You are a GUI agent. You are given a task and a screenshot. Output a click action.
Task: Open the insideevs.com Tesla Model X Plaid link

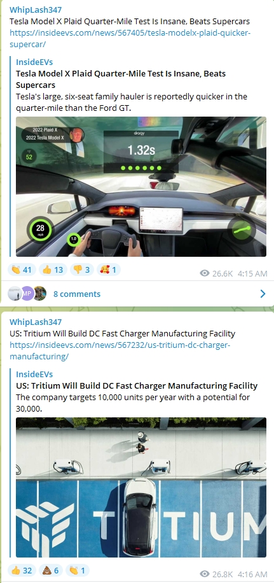tap(130, 39)
